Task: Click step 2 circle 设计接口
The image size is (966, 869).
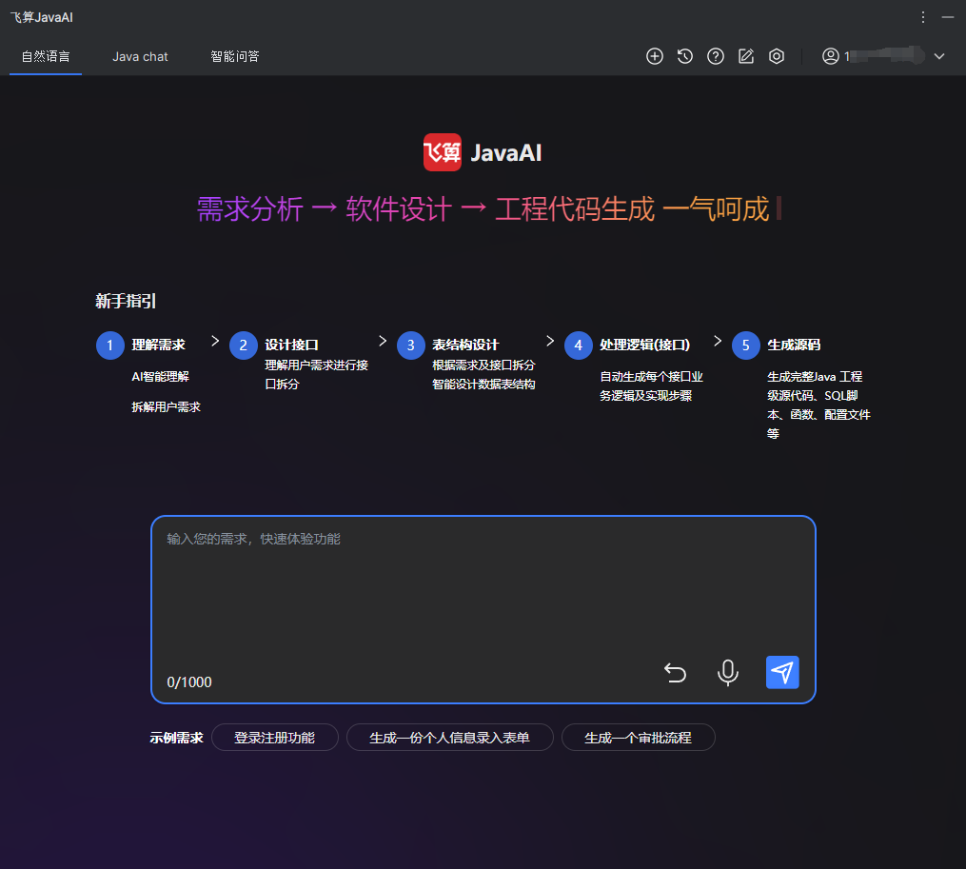Action: tap(244, 346)
